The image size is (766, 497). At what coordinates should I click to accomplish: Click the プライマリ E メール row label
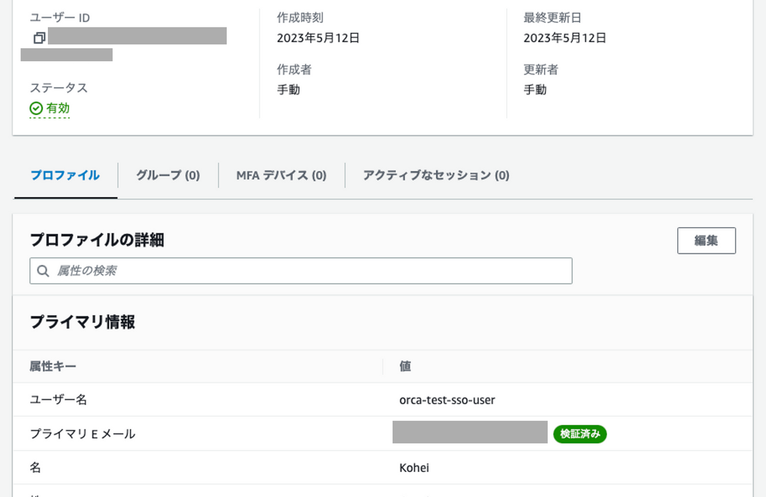pyautogui.click(x=82, y=434)
